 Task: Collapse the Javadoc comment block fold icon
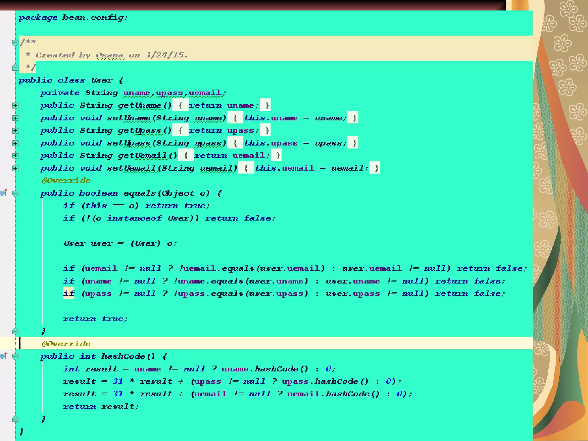pyautogui.click(x=16, y=43)
